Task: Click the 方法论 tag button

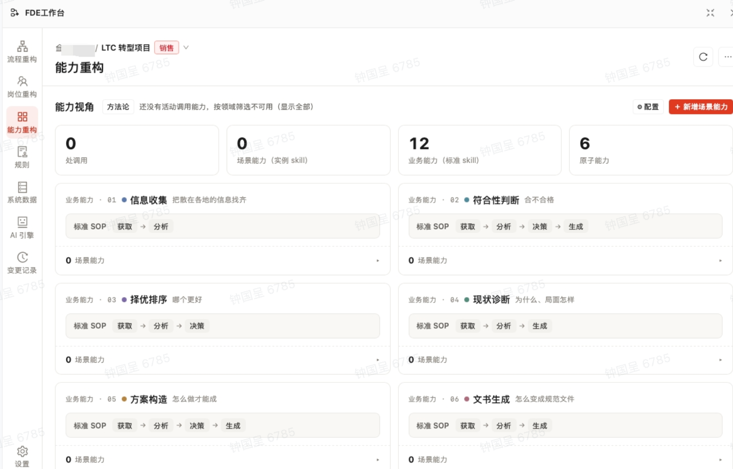Action: coord(118,107)
